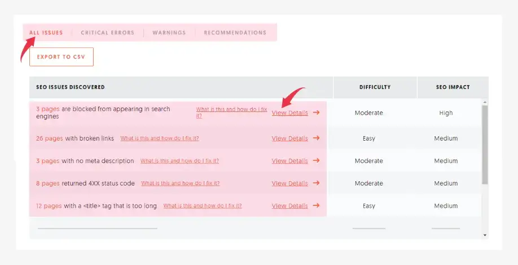Select the Warnings tab
This screenshot has height=265, width=518.
[x=169, y=33]
